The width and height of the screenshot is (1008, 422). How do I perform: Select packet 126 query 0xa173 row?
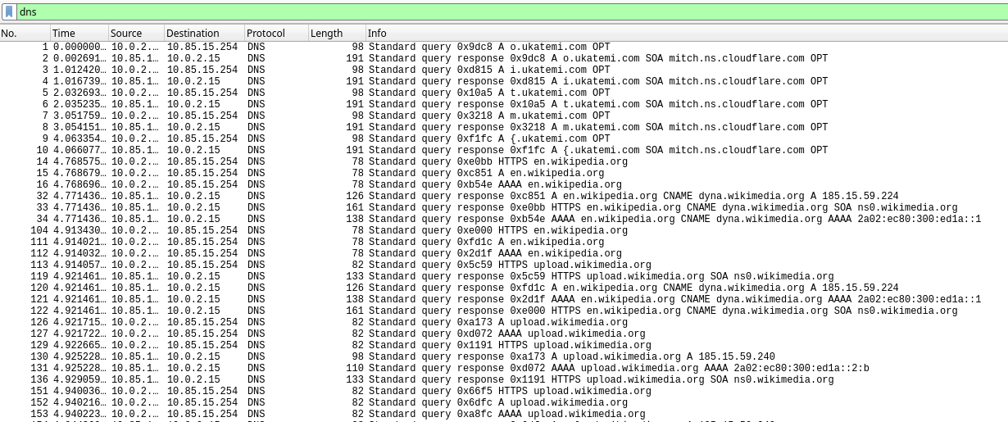[x=504, y=323]
